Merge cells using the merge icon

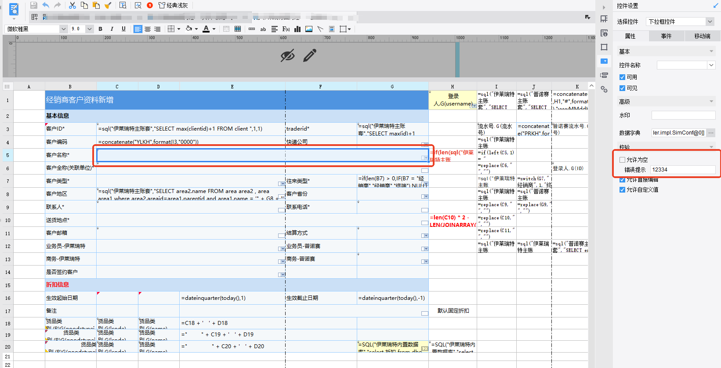[226, 29]
